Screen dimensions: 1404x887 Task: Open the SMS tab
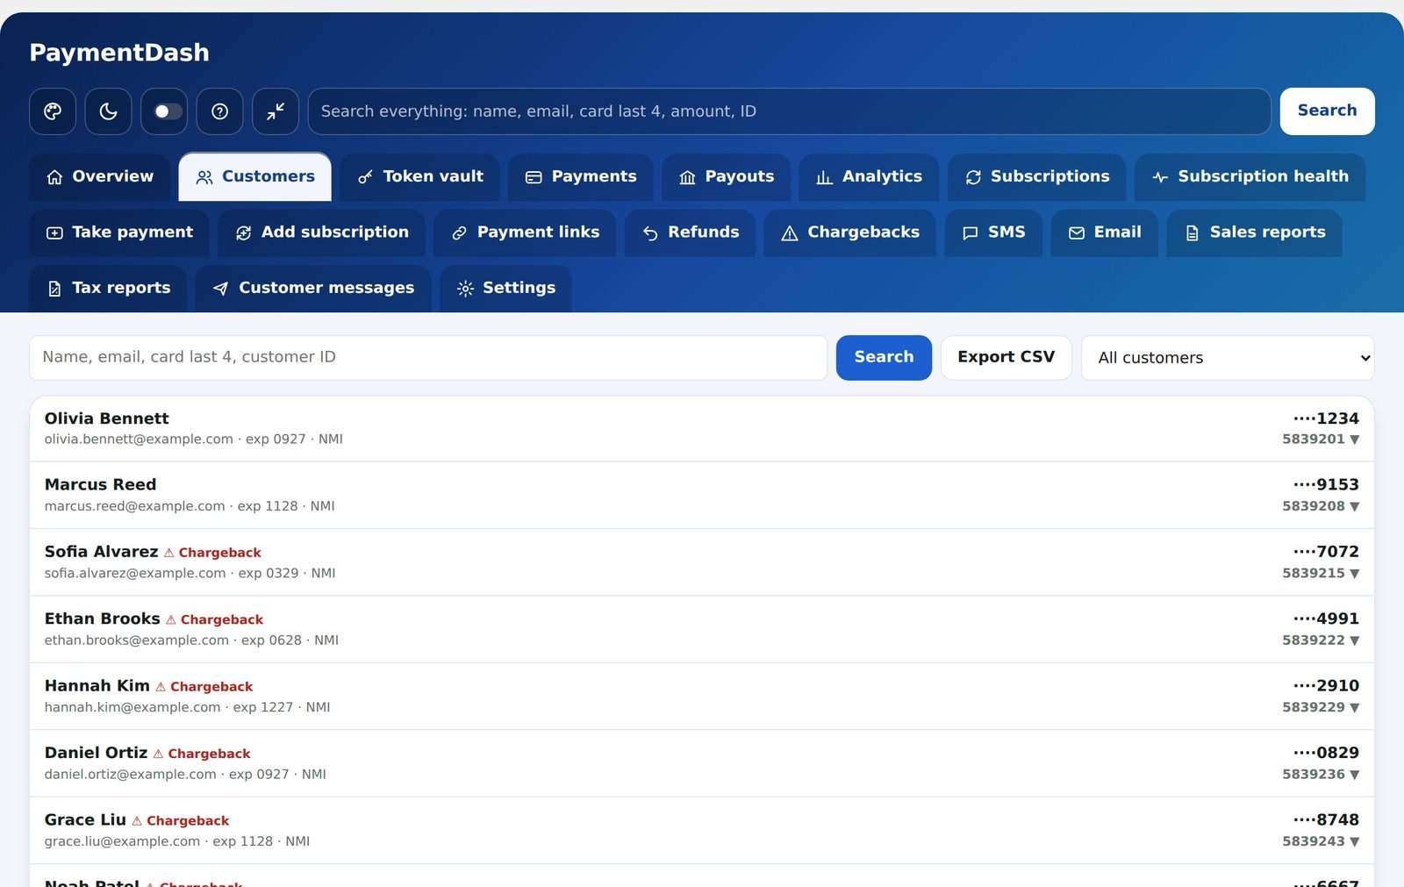coord(993,232)
